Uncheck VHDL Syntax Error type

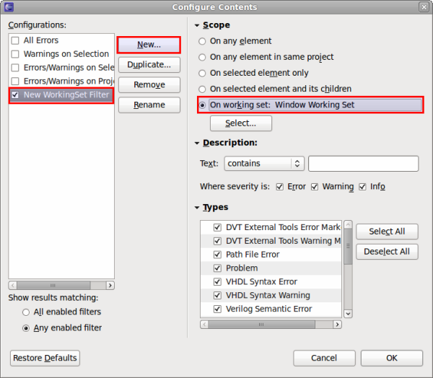point(217,281)
